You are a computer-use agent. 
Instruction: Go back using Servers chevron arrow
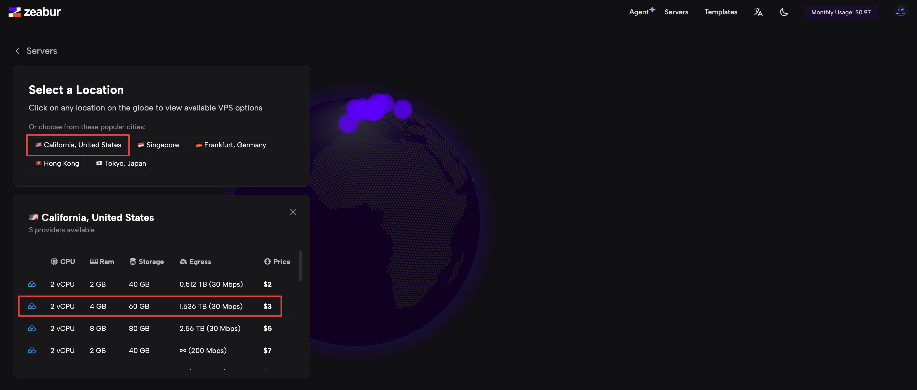[17, 51]
